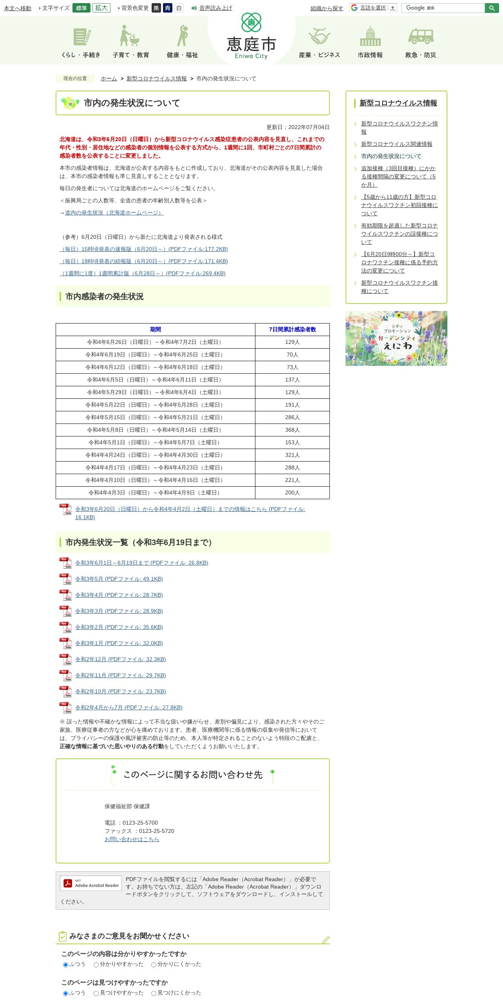Click the PDF icon for 令和3年6月1日～6月19日まで

65,563
